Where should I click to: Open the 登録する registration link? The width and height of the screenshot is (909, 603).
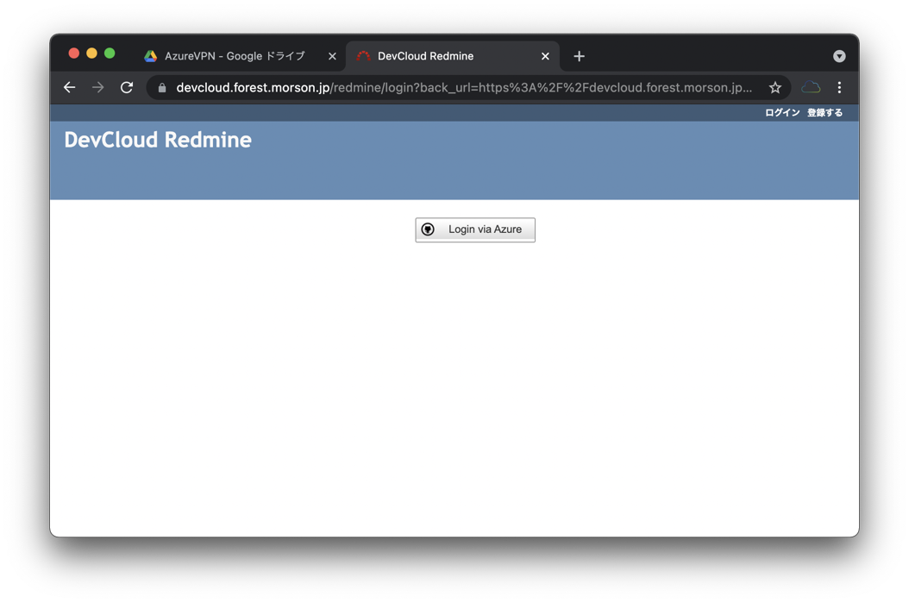click(824, 113)
